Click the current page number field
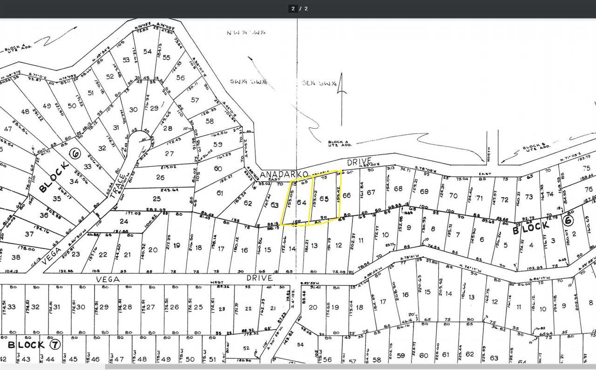Image resolution: width=596 pixels, height=370 pixels. click(x=293, y=8)
